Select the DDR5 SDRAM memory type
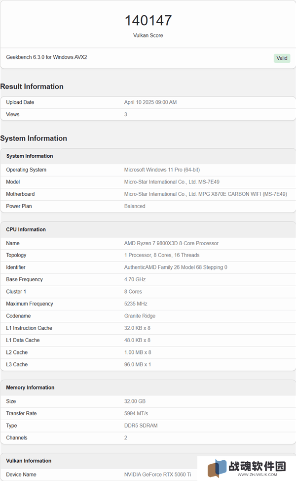The image size is (296, 481). pos(141,426)
